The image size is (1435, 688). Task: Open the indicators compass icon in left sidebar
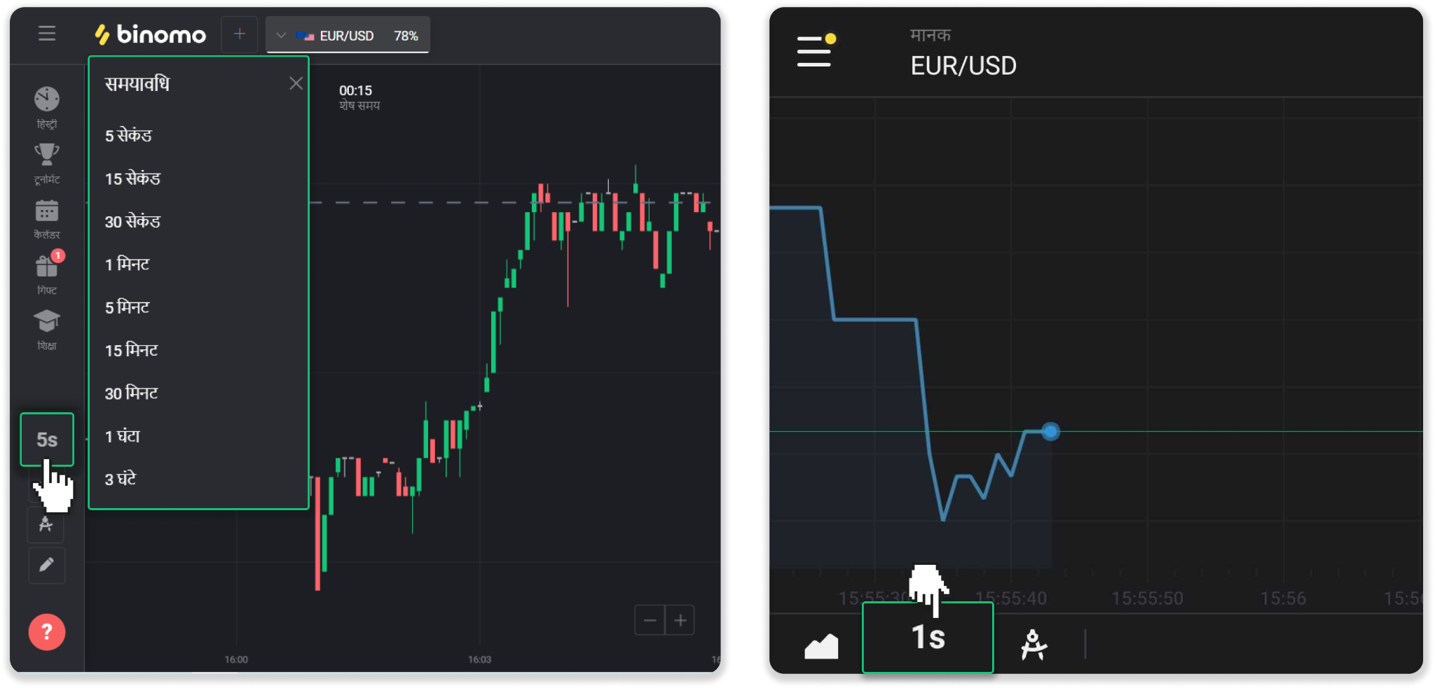pyautogui.click(x=46, y=524)
